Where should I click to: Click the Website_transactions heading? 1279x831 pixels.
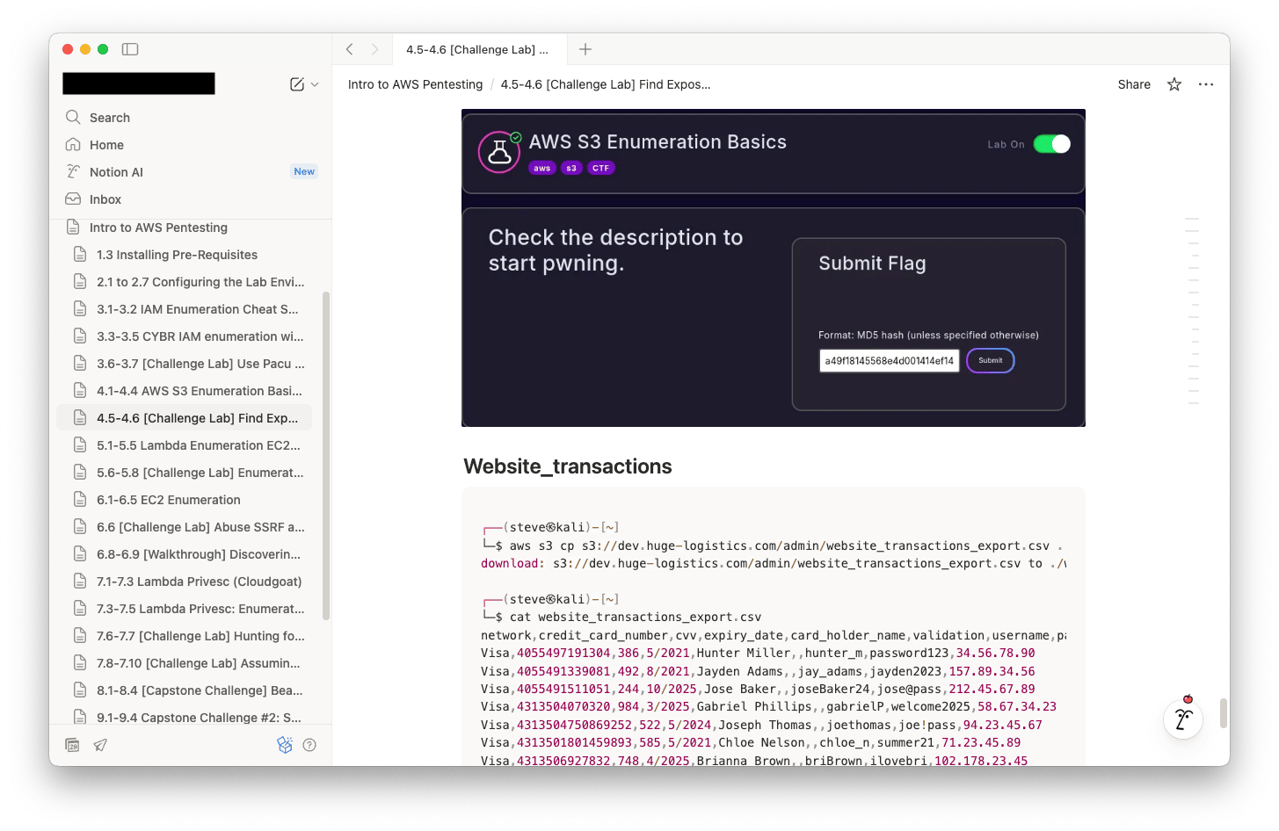pos(568,466)
